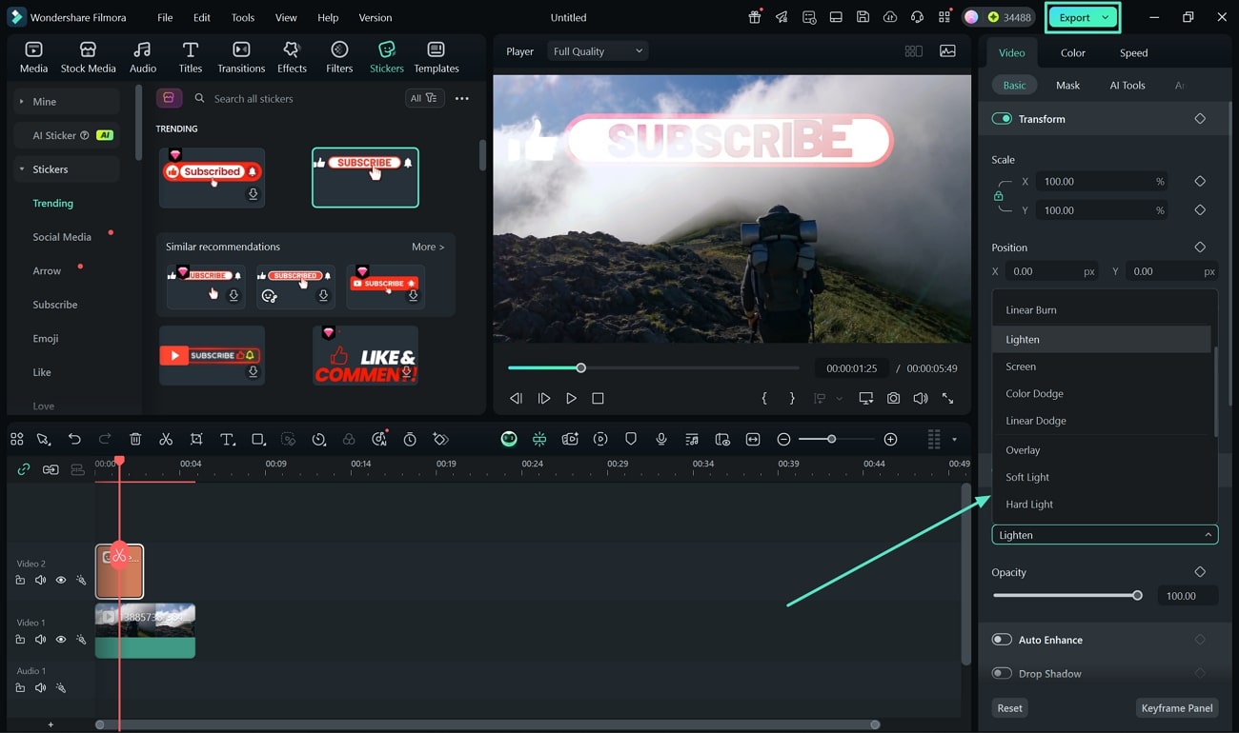Zoom out the timeline with minus icon
1239x733 pixels.
click(x=783, y=439)
